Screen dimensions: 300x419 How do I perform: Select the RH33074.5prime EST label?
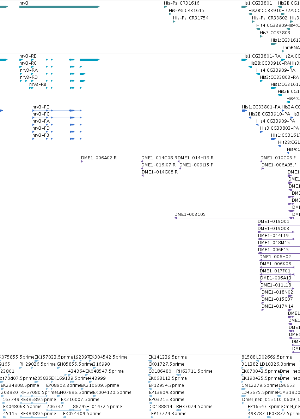point(194,406)
